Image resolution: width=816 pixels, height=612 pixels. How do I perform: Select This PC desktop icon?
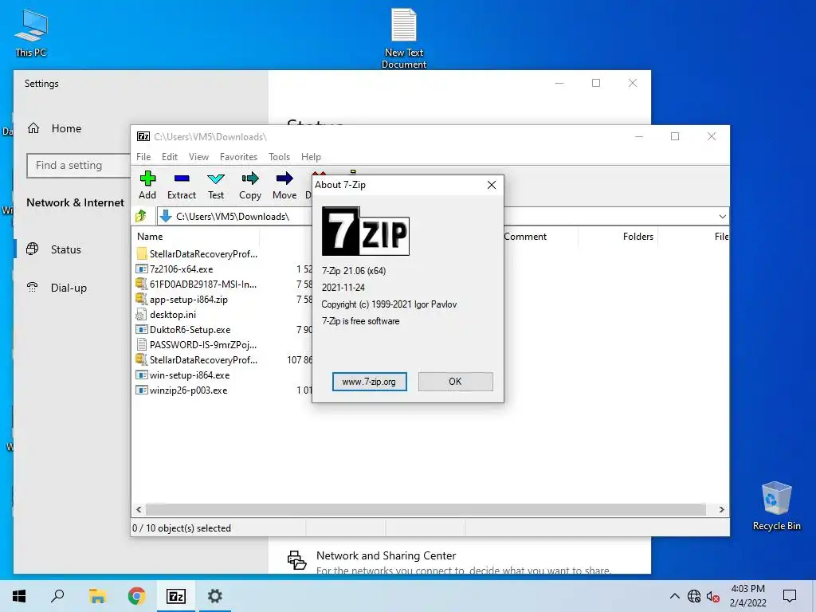pyautogui.click(x=31, y=32)
